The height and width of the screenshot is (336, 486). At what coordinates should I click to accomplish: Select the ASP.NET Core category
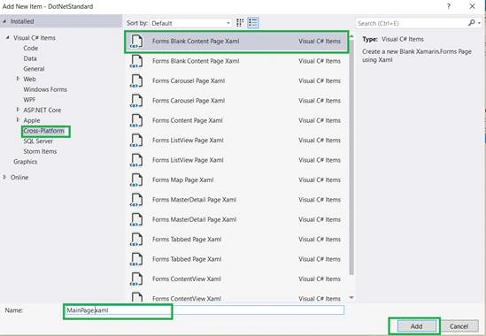point(42,110)
